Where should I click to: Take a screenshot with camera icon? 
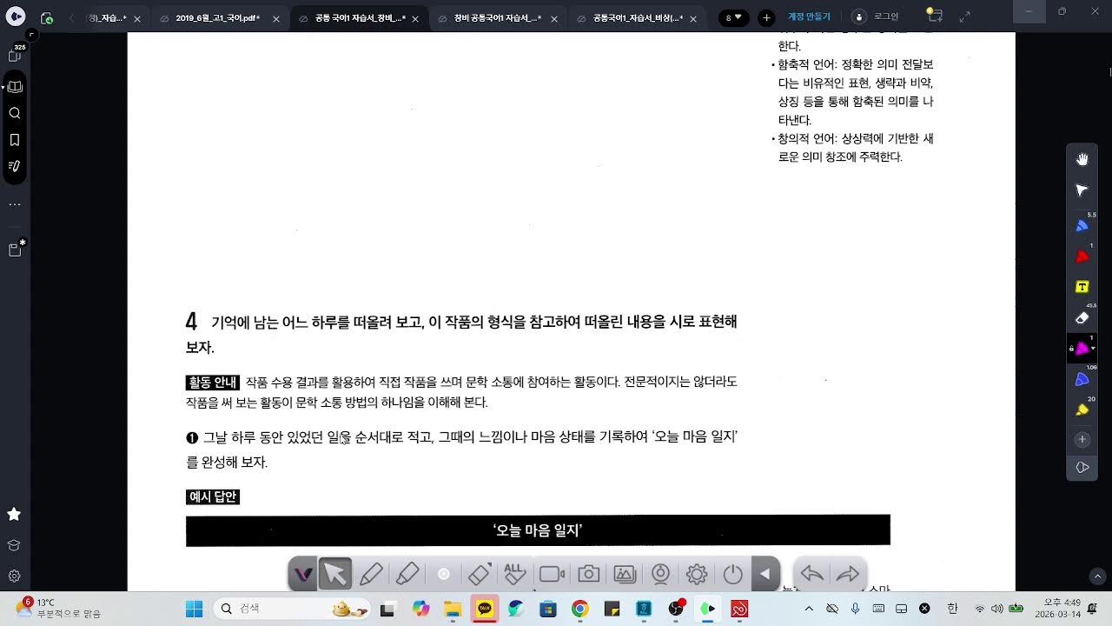click(588, 574)
